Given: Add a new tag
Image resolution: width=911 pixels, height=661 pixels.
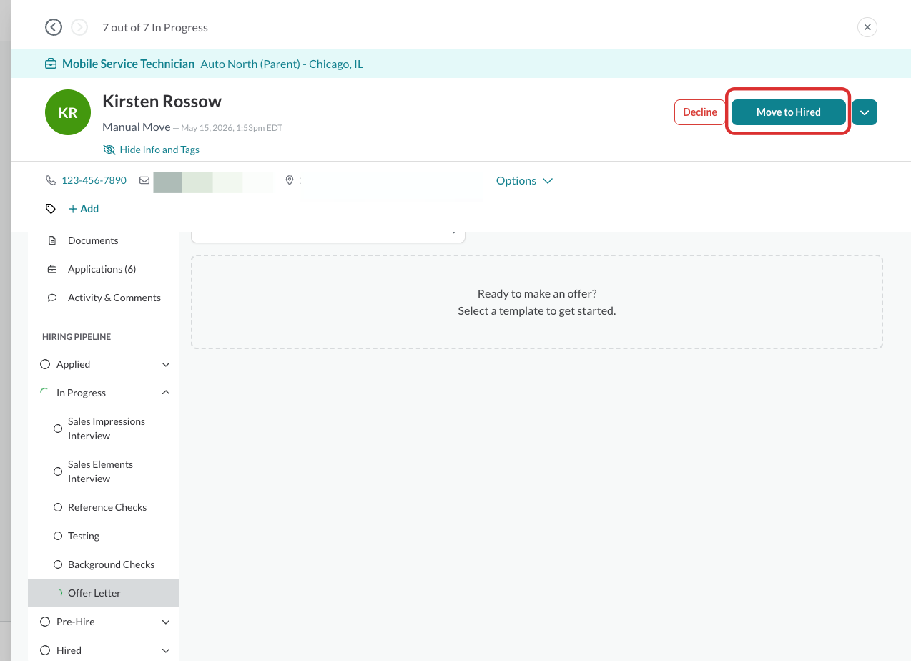Looking at the screenshot, I should pyautogui.click(x=84, y=209).
